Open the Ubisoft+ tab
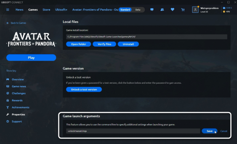237x144 pixels. (61, 10)
